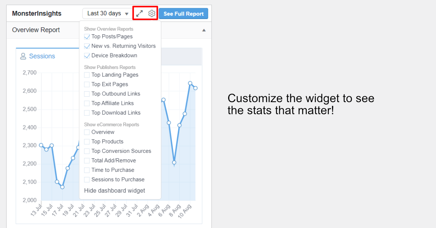Image resolution: width=436 pixels, height=228 pixels.
Task: Enable Top Download Links report
Action: coord(87,113)
